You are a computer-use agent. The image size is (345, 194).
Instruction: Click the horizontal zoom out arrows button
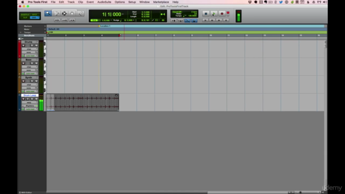click(x=57, y=20)
